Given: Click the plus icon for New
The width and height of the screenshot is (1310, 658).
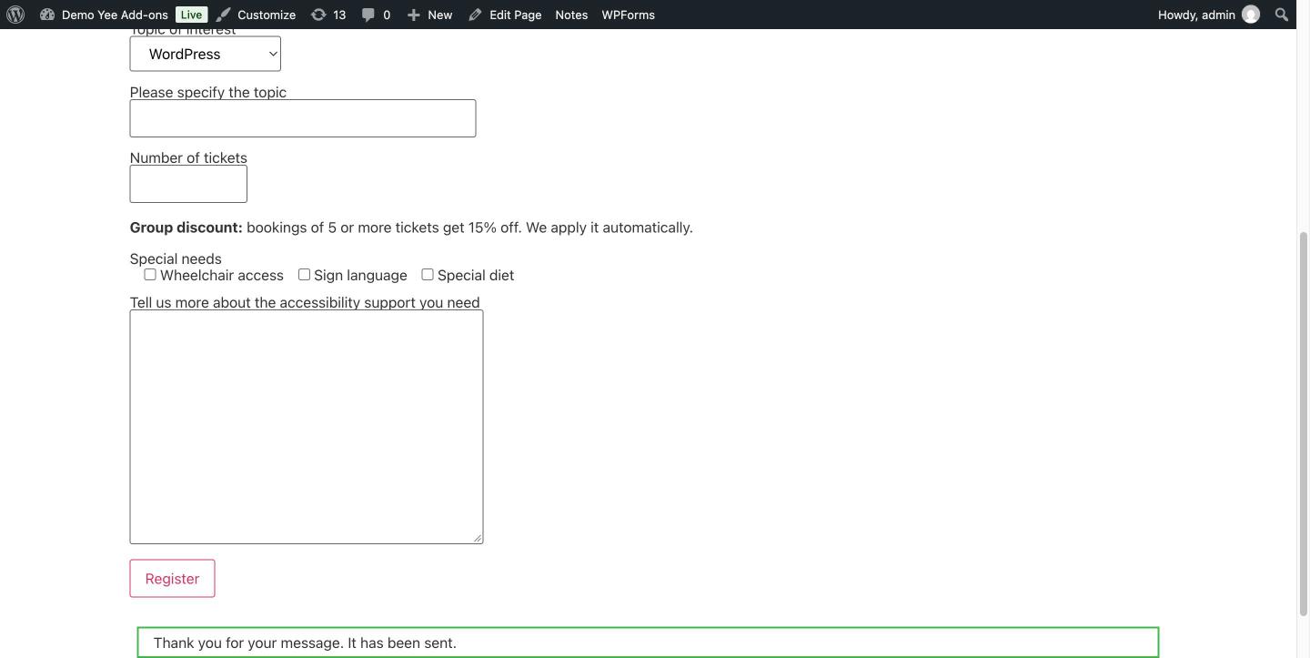Looking at the screenshot, I should pyautogui.click(x=414, y=15).
